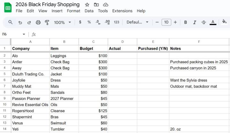Select row 7 header
The width and height of the screenshot is (230, 133).
5,86
